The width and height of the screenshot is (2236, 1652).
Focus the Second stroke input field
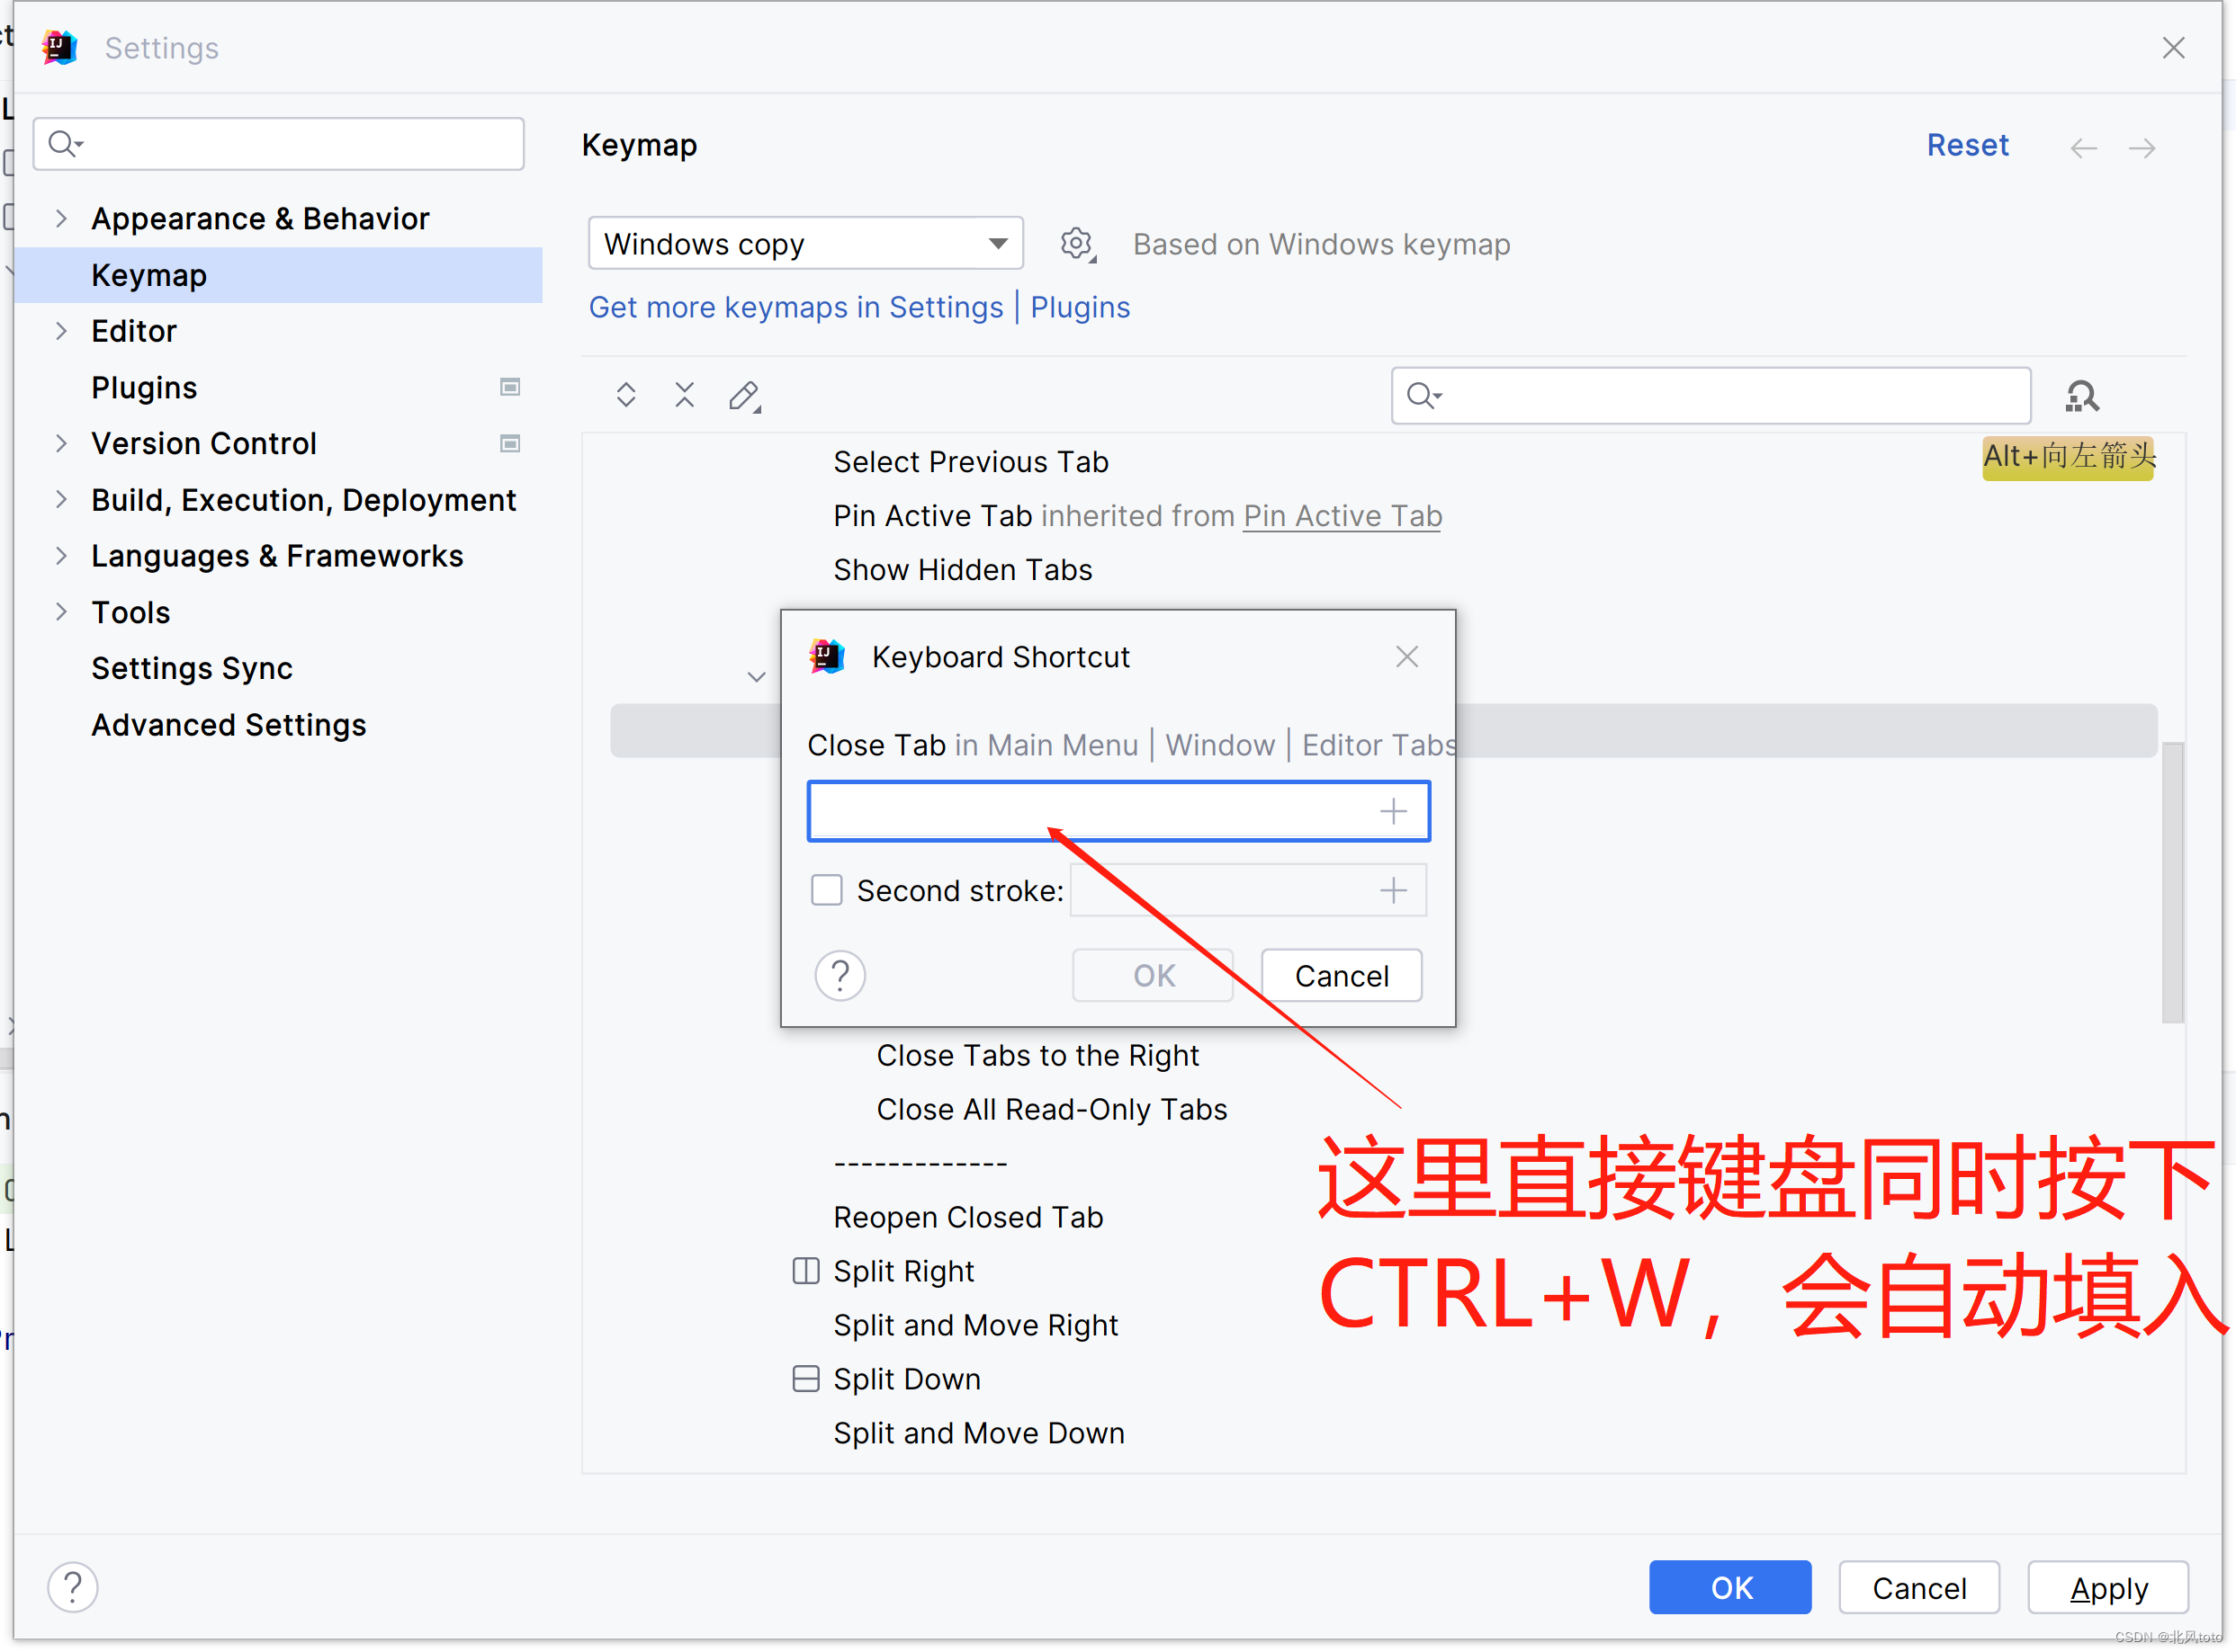pyautogui.click(x=1249, y=890)
